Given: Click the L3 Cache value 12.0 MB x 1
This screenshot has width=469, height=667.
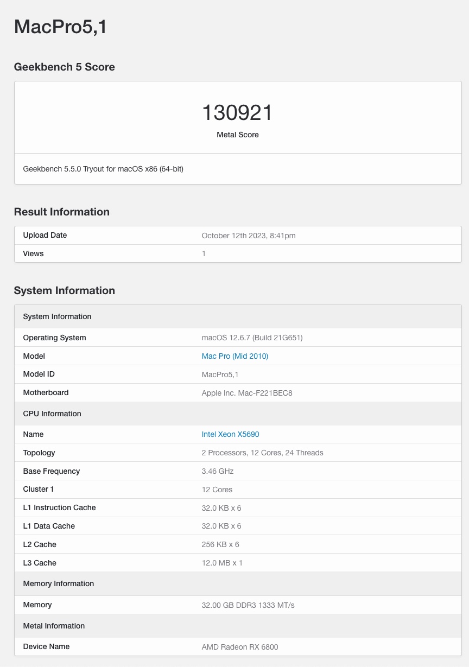Looking at the screenshot, I should [222, 563].
